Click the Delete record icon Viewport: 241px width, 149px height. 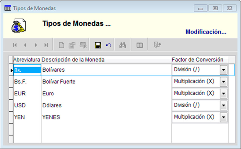click(x=83, y=45)
